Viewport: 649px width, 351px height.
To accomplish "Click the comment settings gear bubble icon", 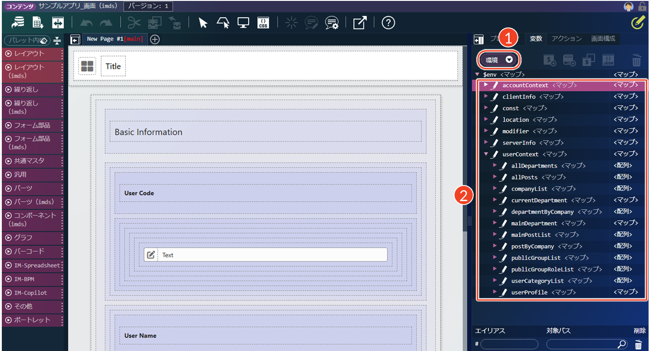I will [332, 23].
